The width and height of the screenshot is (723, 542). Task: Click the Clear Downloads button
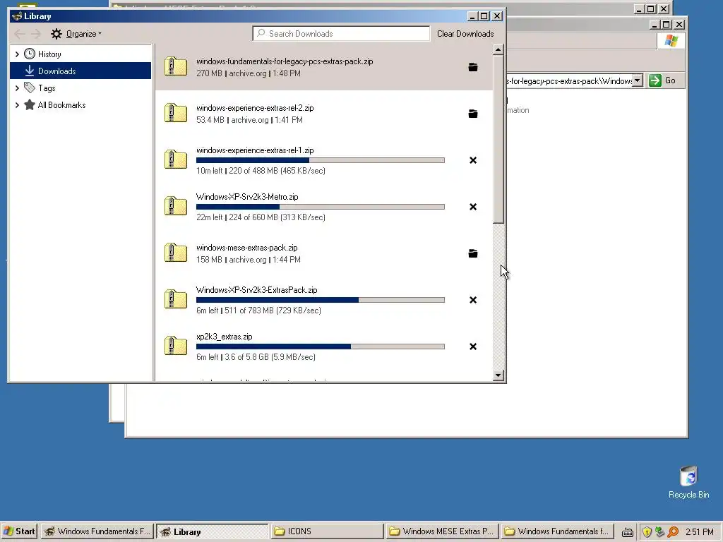[465, 34]
